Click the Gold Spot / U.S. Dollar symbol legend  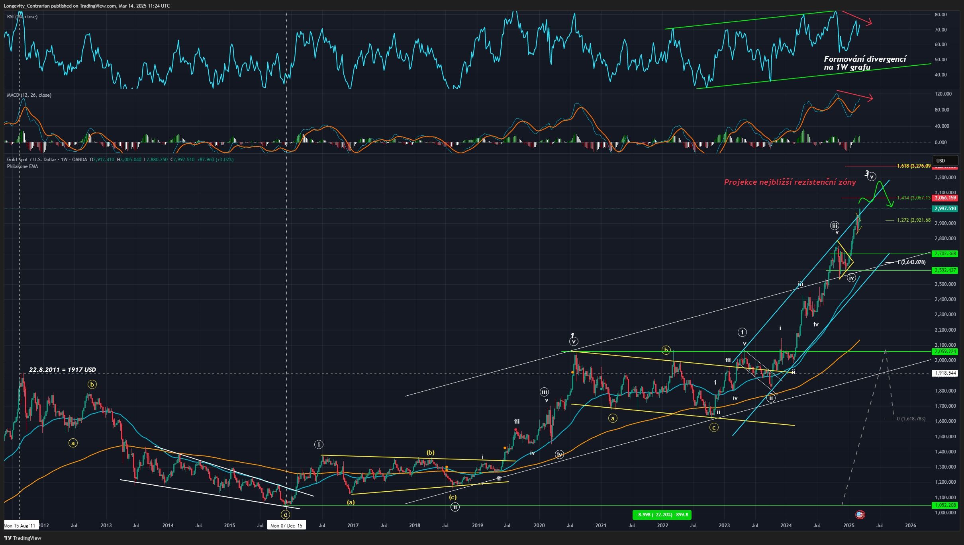pyautogui.click(x=47, y=160)
